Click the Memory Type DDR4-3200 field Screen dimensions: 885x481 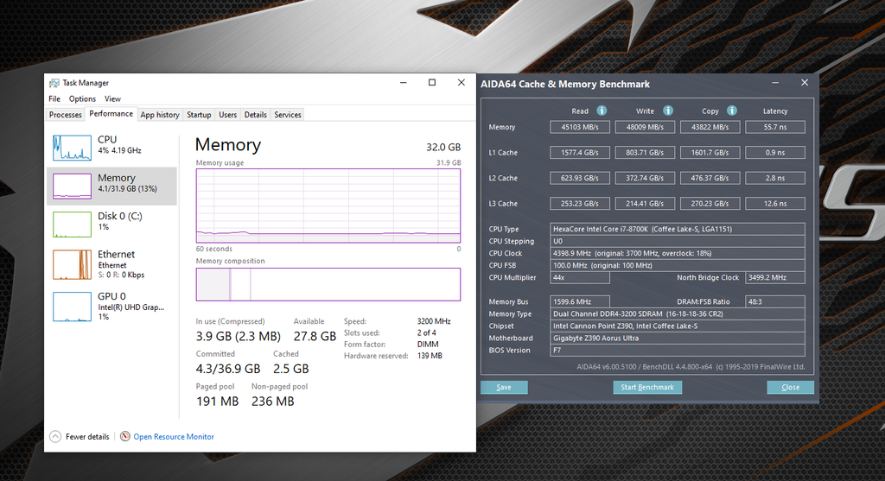tap(678, 314)
